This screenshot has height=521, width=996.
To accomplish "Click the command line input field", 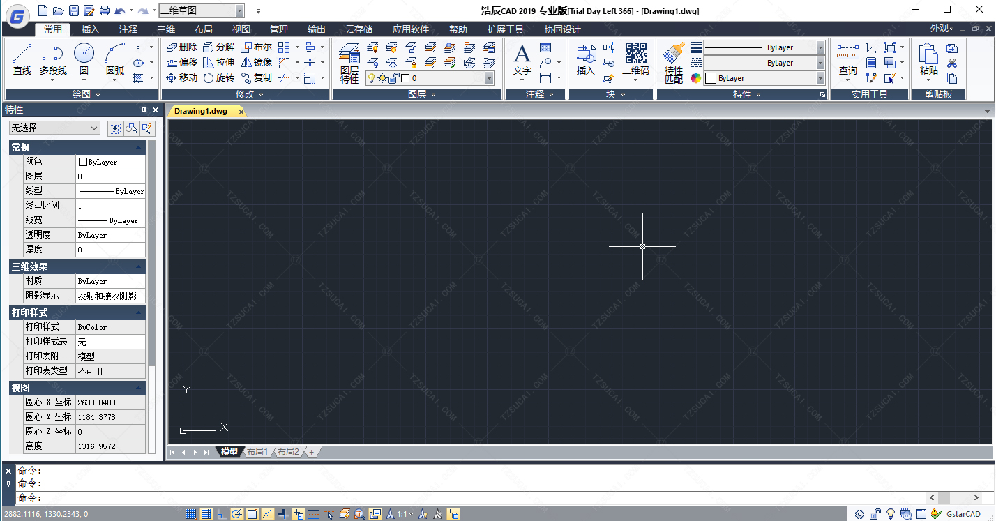I will point(471,498).
